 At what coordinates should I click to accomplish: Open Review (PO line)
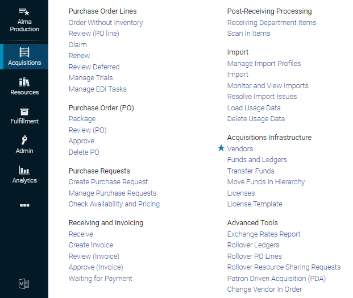[94, 34]
